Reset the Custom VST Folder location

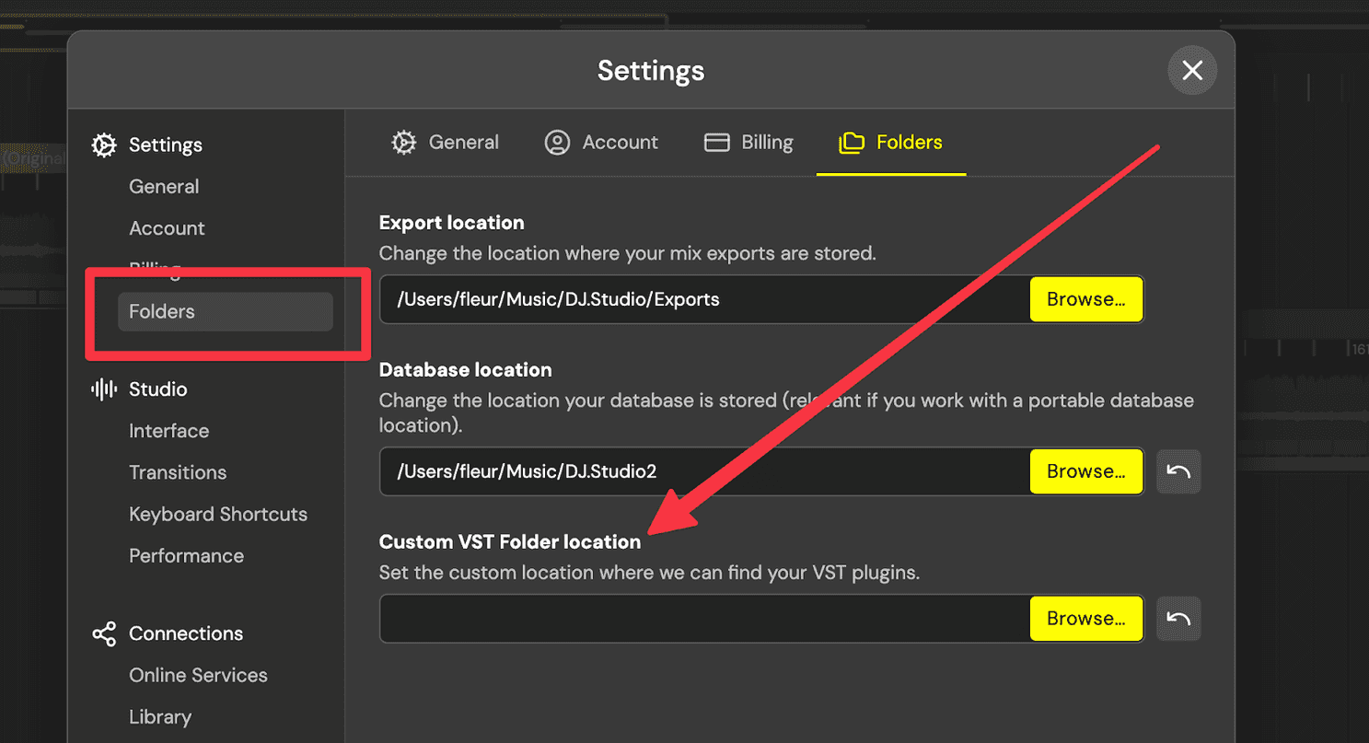coord(1178,619)
